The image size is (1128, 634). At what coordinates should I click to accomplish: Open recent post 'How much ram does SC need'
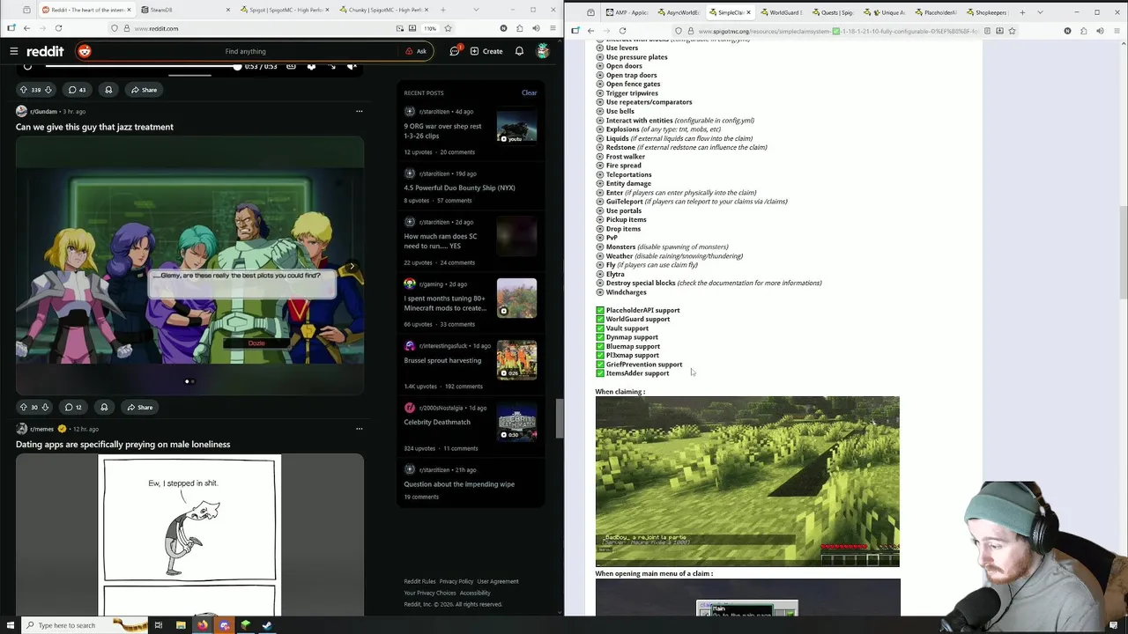(x=441, y=240)
